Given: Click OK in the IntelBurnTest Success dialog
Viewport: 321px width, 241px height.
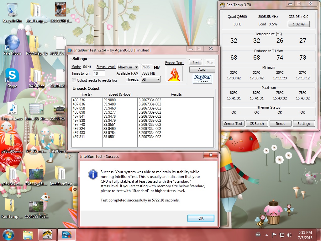Looking at the screenshot, I should pos(201,218).
